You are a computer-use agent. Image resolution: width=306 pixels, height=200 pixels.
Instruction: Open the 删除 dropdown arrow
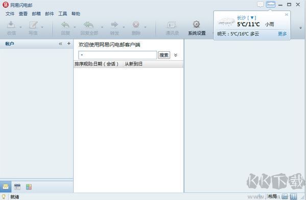tap(145, 27)
